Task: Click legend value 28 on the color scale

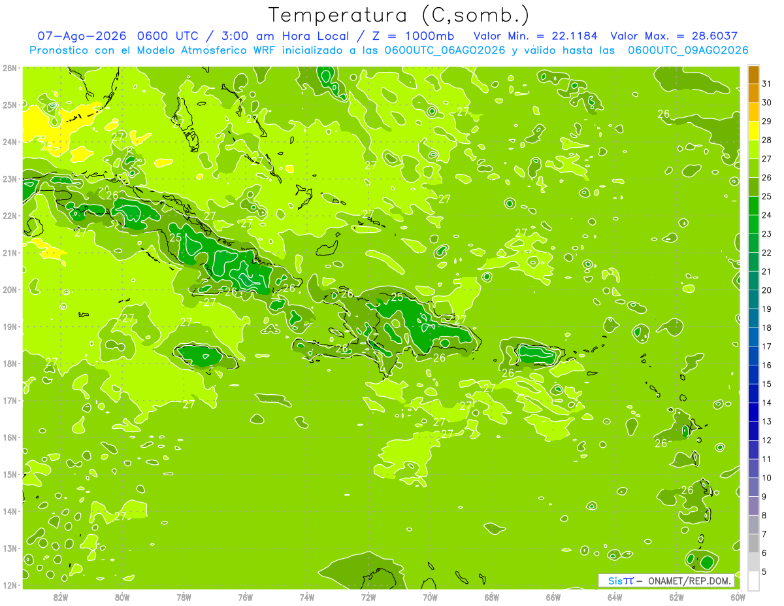Action: 766,140
